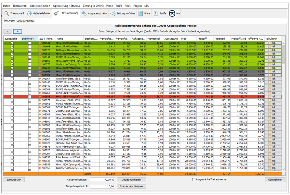Click the plus expand button
The height and width of the screenshot is (195, 290).
point(18,31)
